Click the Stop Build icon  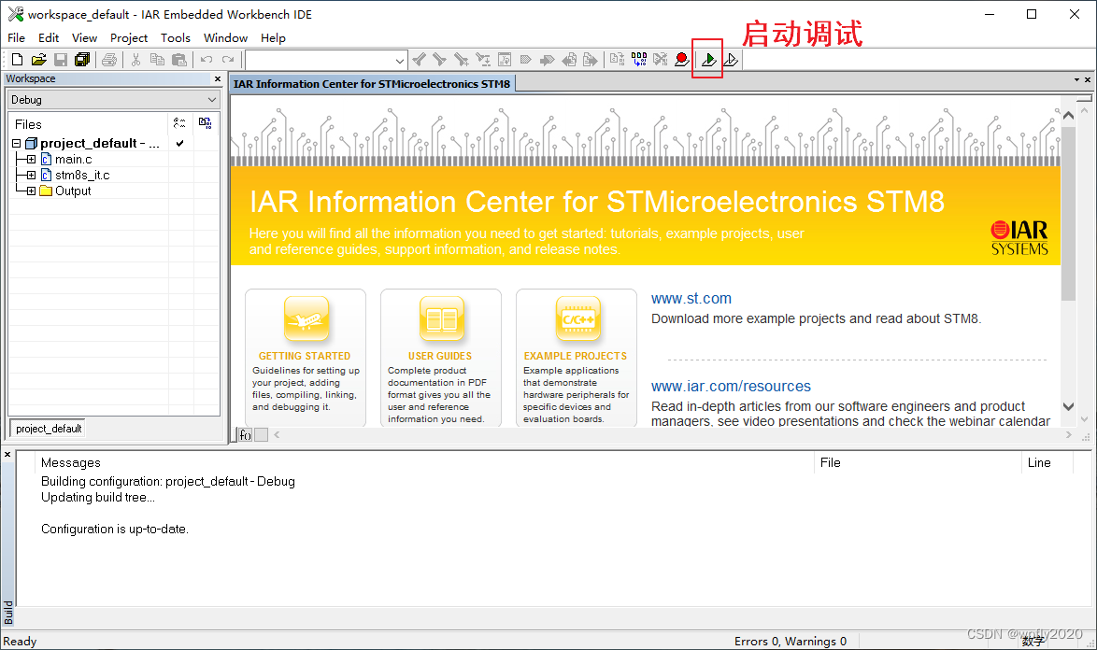click(x=661, y=59)
